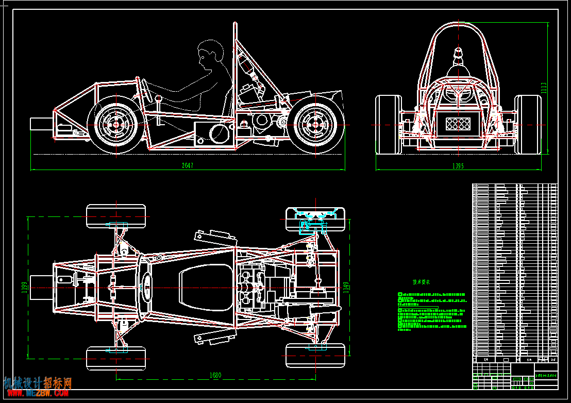Click the 2647 overall length dimension

pyautogui.click(x=189, y=165)
